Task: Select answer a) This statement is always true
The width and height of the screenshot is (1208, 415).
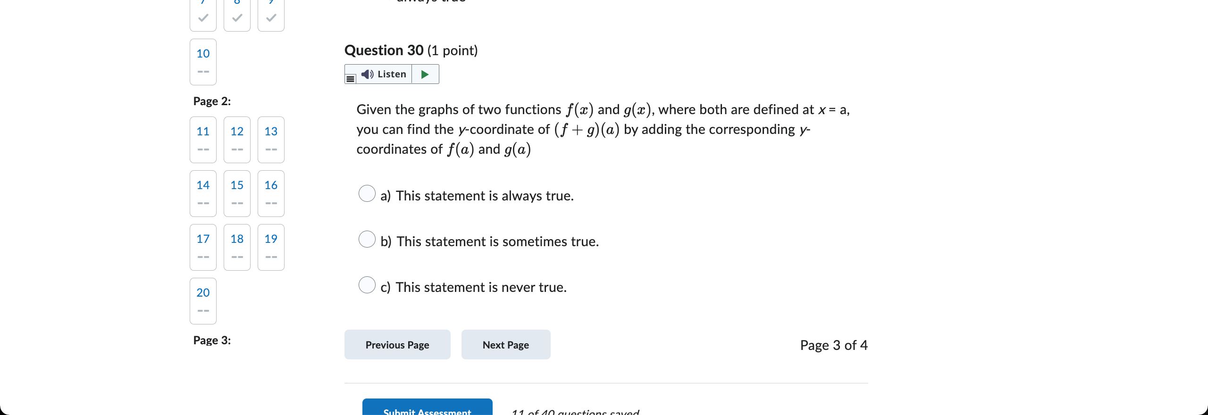Action: [x=367, y=193]
